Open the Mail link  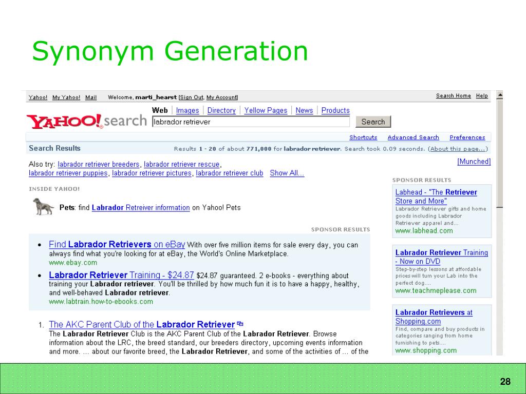[91, 97]
